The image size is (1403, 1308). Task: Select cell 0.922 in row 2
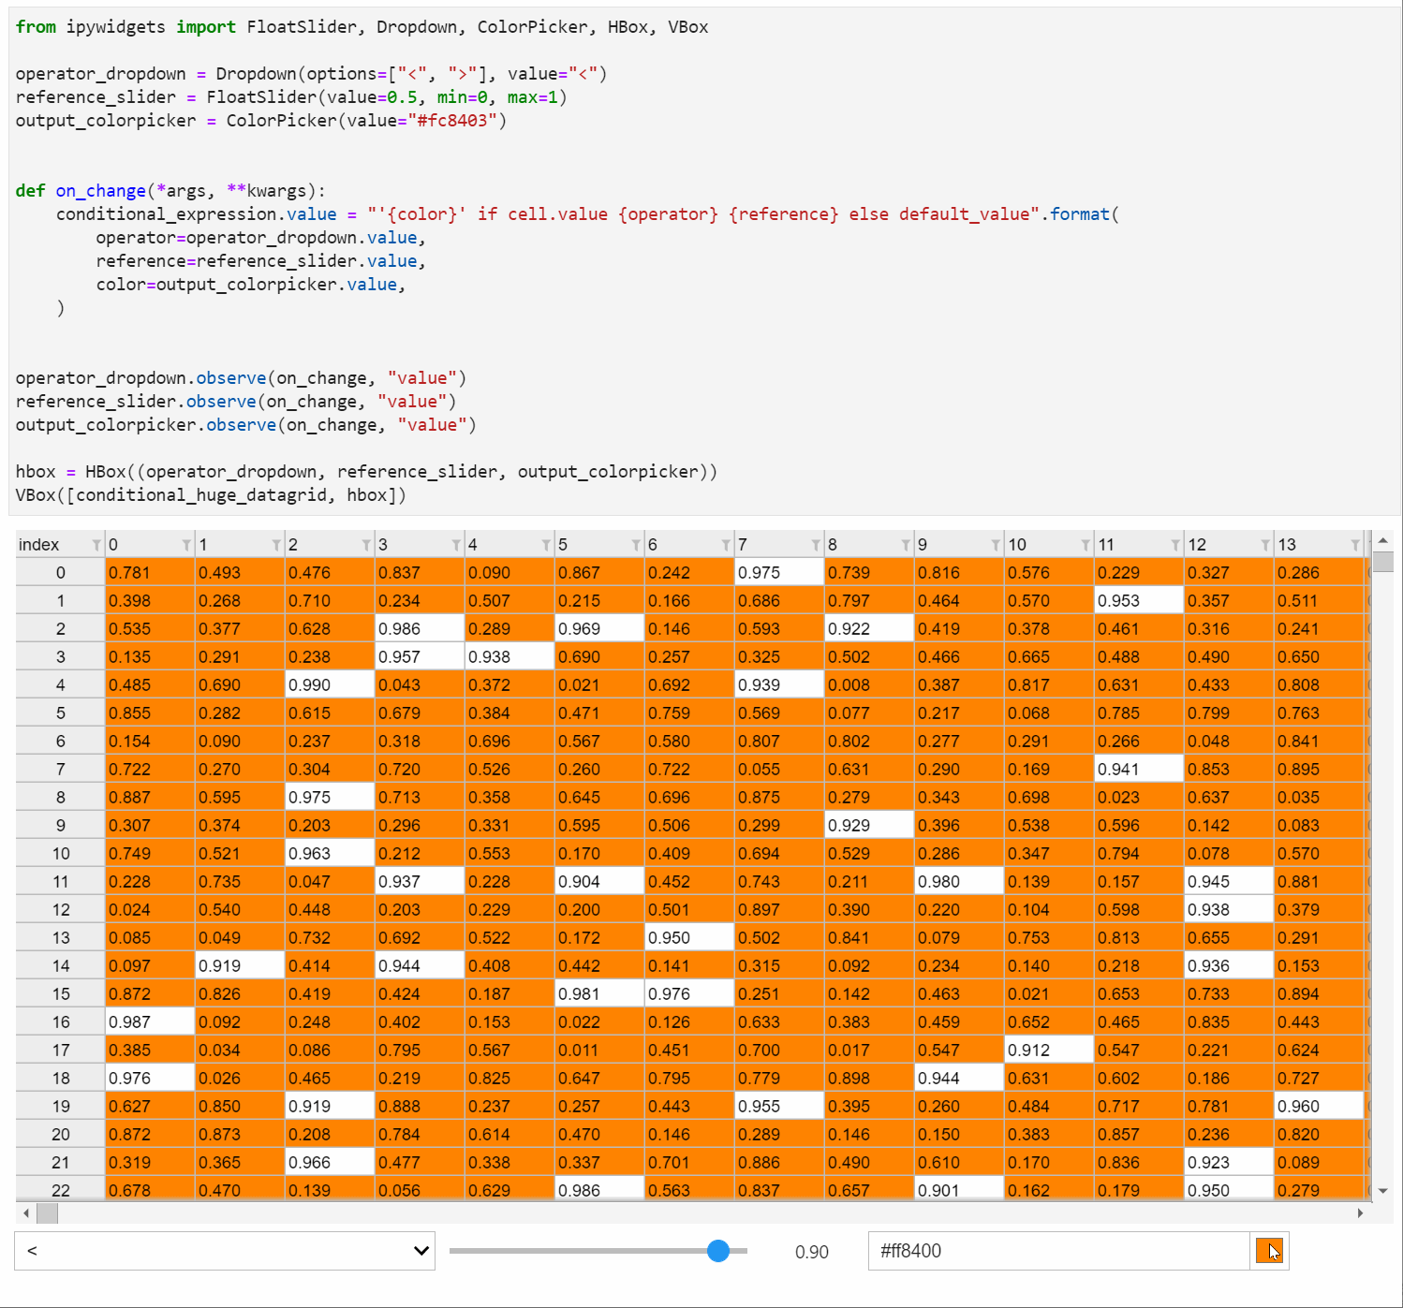tap(869, 628)
